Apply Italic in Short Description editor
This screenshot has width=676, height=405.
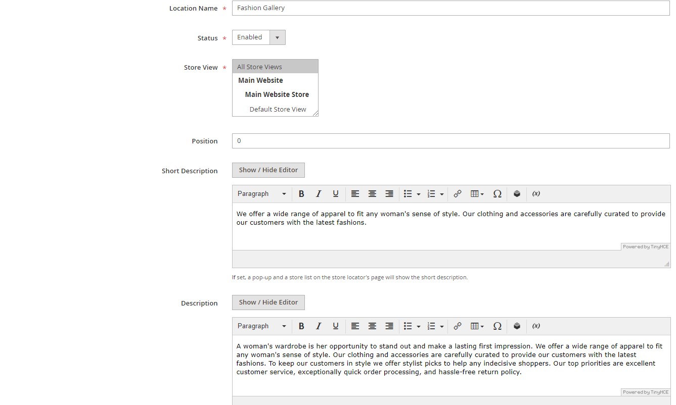point(319,194)
